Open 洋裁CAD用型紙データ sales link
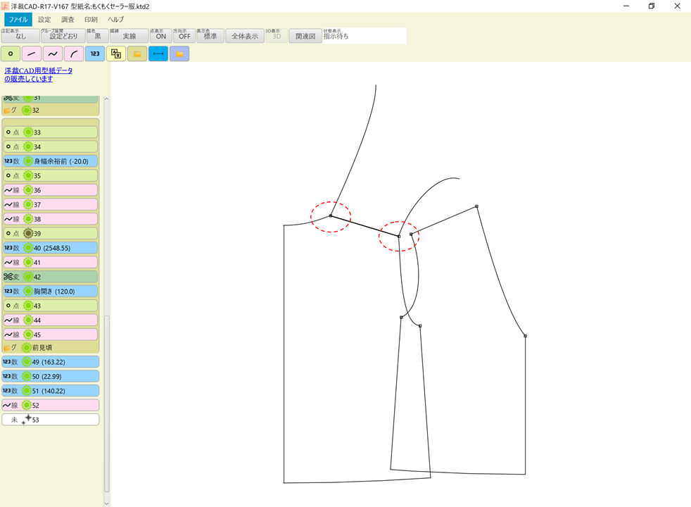Screen dimensions: 691x507 click(x=38, y=75)
